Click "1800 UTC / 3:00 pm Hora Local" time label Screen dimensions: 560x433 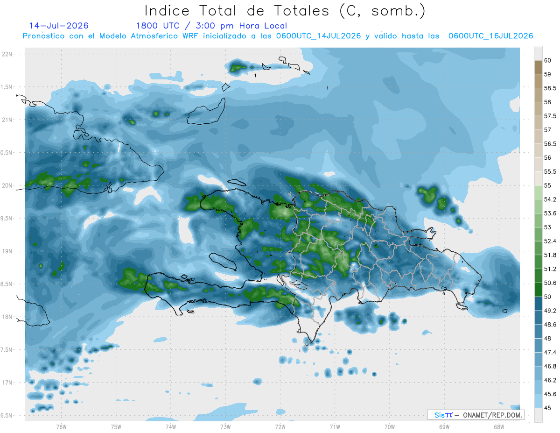point(211,26)
